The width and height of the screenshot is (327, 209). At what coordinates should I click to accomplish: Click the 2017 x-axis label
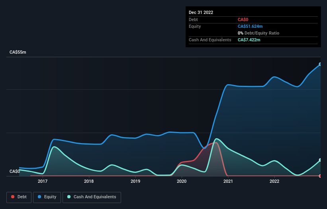coord(43,181)
